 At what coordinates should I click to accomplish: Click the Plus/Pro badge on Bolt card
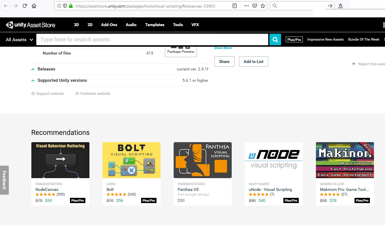coord(149,200)
